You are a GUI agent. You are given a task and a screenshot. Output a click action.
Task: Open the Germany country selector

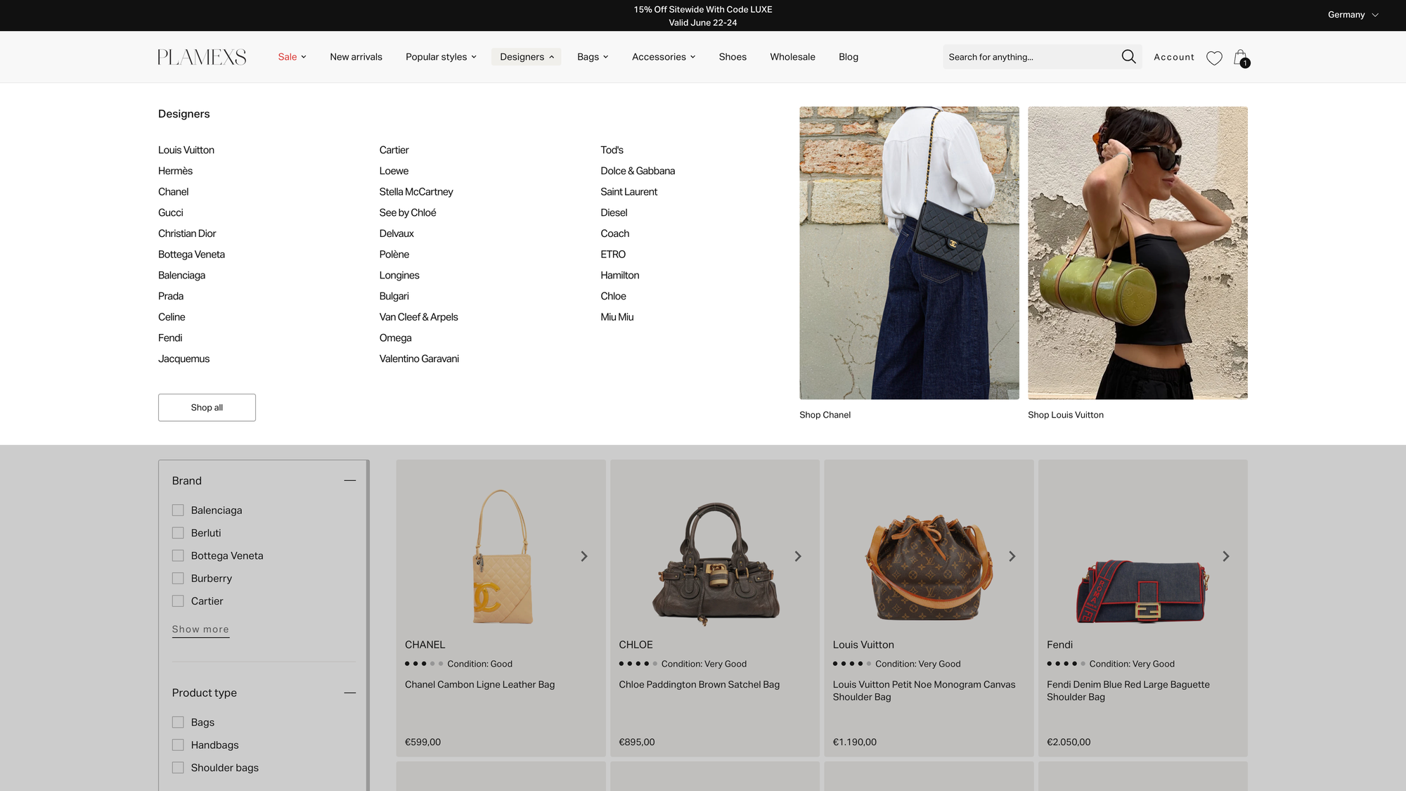(x=1353, y=15)
